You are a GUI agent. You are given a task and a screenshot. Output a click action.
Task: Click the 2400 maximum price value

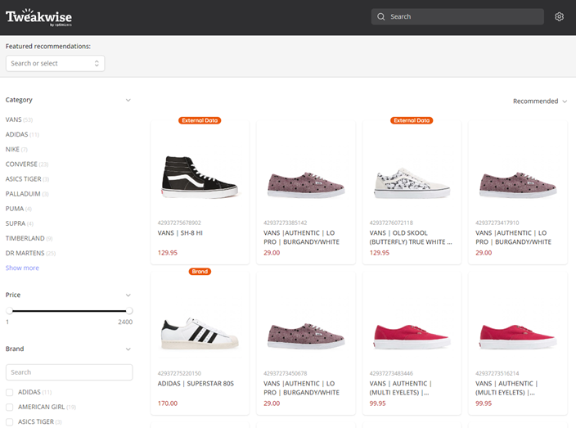click(125, 322)
